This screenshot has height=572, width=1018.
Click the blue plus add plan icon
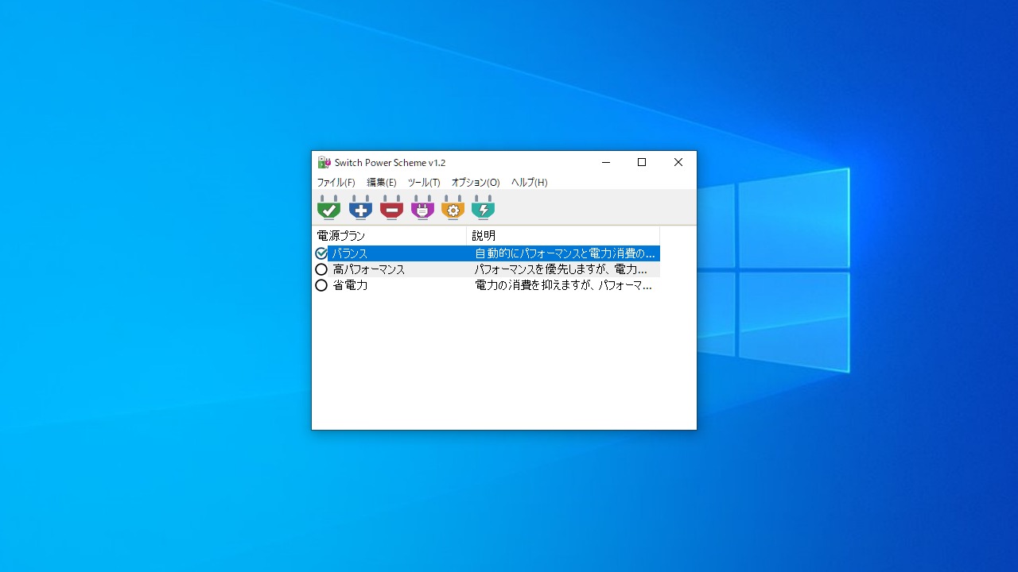point(360,207)
